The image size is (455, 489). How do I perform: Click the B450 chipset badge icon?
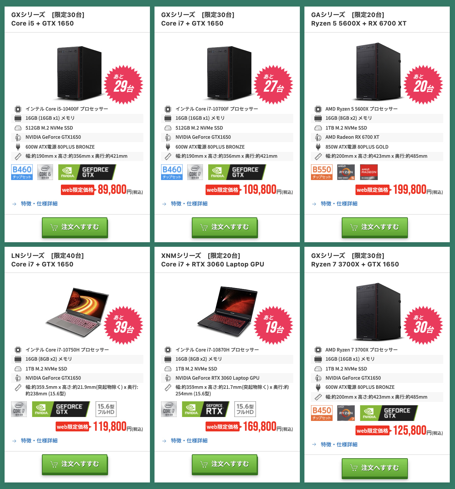322,413
